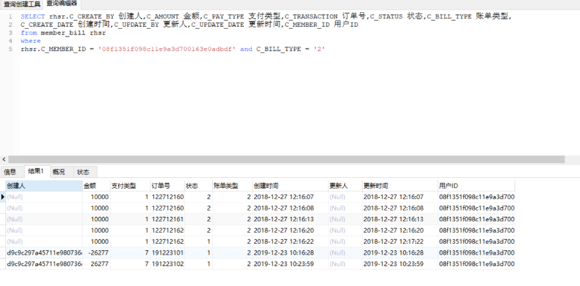The width and height of the screenshot is (580, 286).
Task: Click the 2019-12-23 10:23:59 creation time cell
Action: (283, 263)
